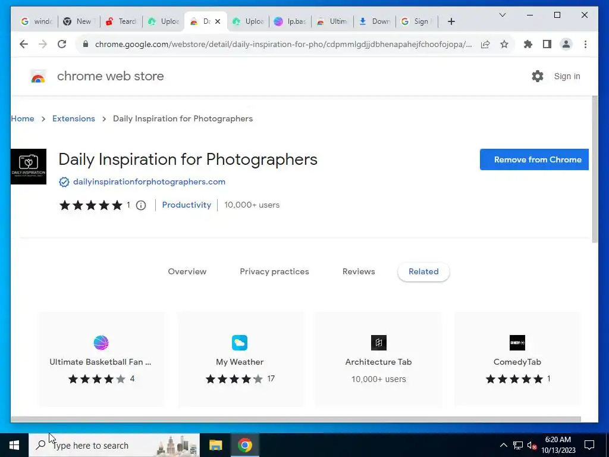
Task: Click the lock icon in address bar
Action: (86, 44)
